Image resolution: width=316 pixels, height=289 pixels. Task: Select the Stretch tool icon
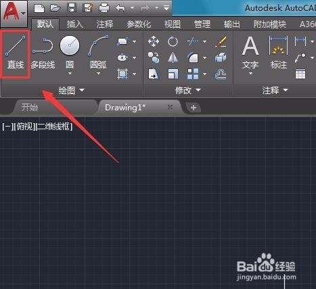click(x=154, y=74)
